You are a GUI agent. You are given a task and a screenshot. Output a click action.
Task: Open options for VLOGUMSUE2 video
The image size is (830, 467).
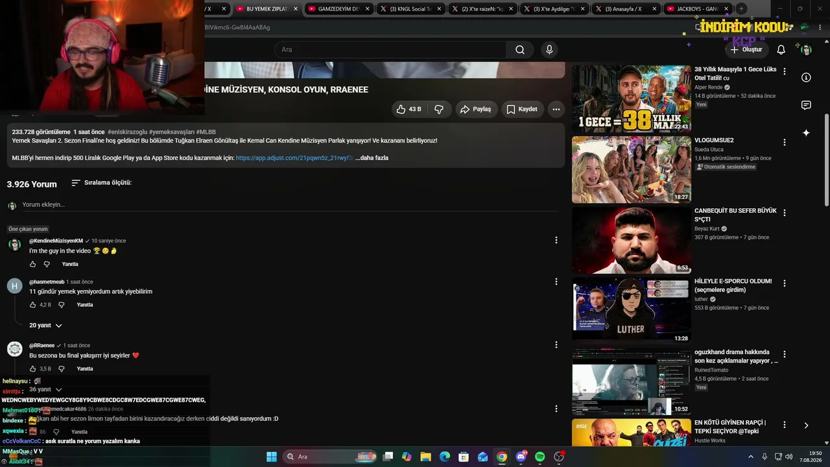pyautogui.click(x=785, y=142)
